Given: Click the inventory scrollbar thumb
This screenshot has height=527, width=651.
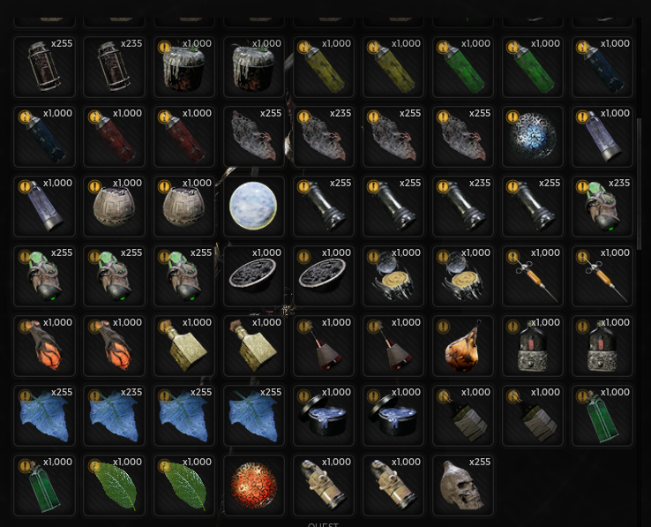Looking at the screenshot, I should point(639,184).
